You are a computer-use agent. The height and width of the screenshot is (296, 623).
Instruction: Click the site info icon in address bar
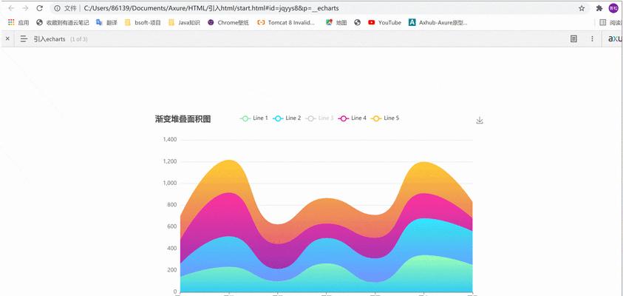tap(57, 8)
